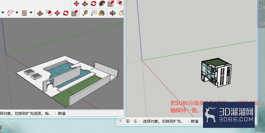Select the white building model in right window
This screenshot has width=265, height=133.
point(216,72)
